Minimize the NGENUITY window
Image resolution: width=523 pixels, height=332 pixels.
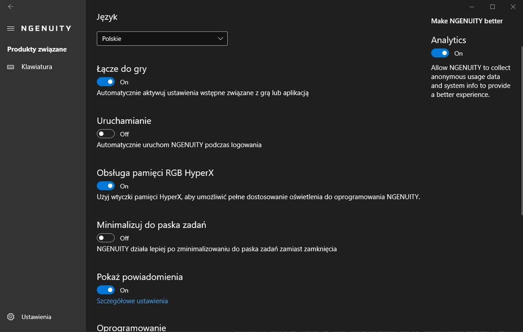point(472,7)
